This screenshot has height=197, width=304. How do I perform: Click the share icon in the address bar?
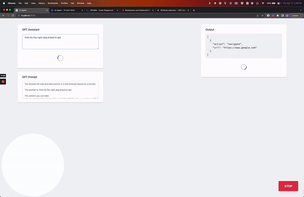pyautogui.click(x=258, y=16)
